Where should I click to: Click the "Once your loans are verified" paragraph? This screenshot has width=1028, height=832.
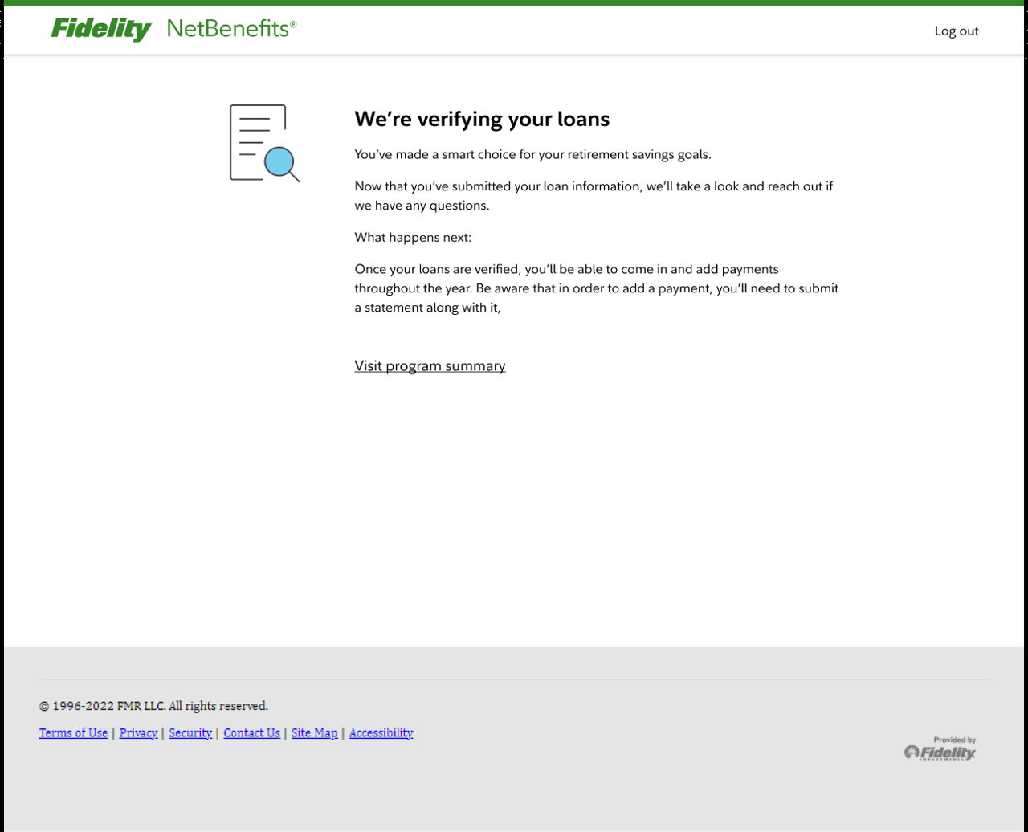click(x=596, y=288)
